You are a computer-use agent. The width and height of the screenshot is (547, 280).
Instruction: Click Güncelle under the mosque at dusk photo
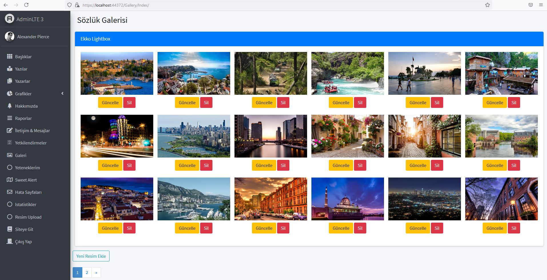click(341, 228)
